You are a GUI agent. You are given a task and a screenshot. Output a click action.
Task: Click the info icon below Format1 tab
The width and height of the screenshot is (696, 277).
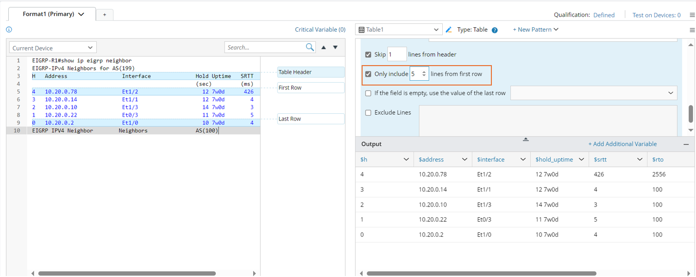coord(9,30)
